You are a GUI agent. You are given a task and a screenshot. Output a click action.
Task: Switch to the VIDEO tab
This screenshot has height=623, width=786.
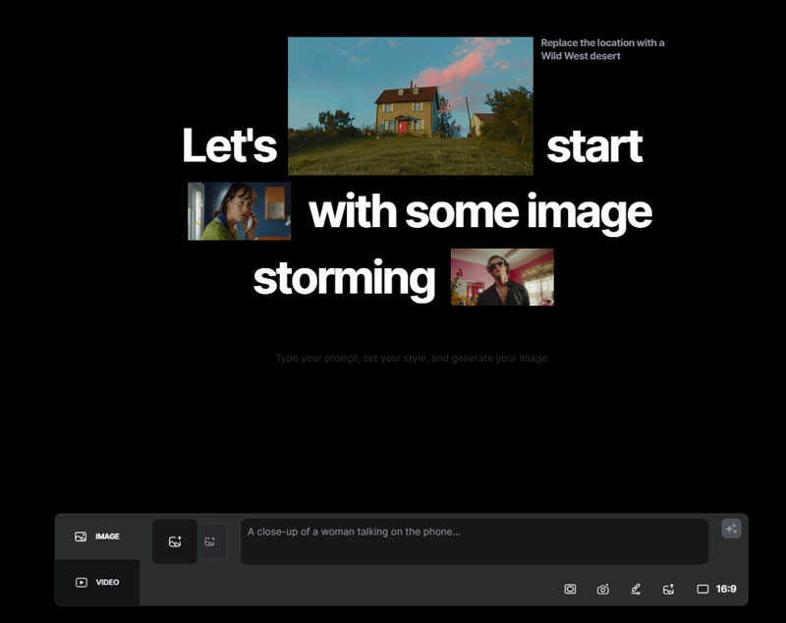point(97,583)
